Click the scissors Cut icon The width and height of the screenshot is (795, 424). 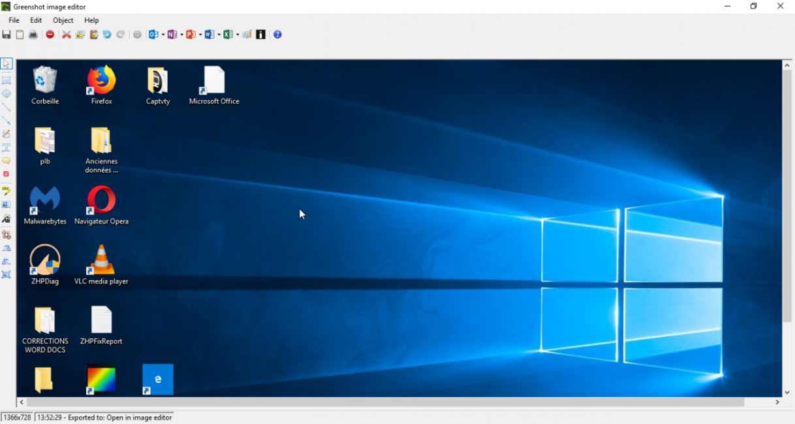[x=67, y=35]
